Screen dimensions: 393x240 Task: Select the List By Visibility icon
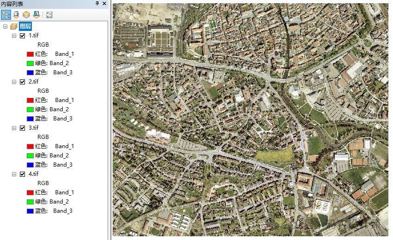tap(26, 14)
